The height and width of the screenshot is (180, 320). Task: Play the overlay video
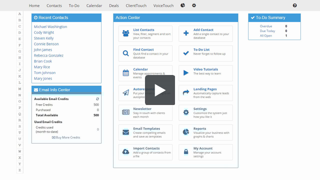pos(160,90)
